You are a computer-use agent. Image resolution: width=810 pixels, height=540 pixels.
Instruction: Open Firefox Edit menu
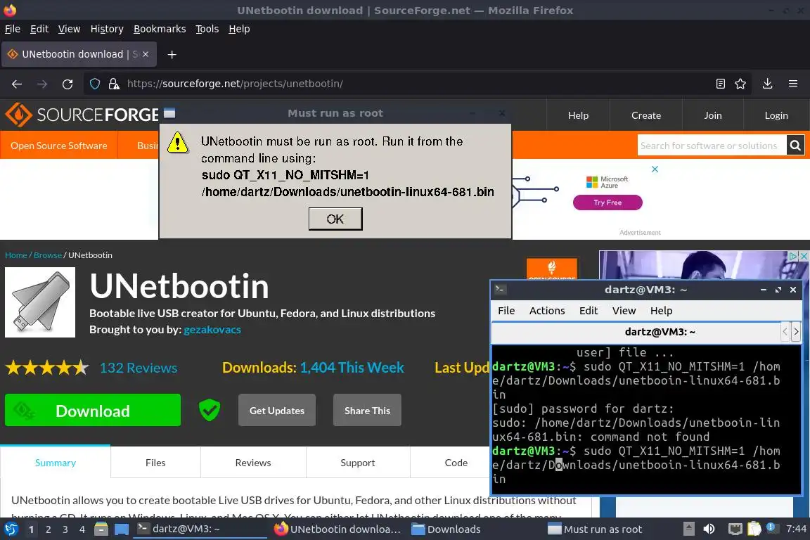39,29
